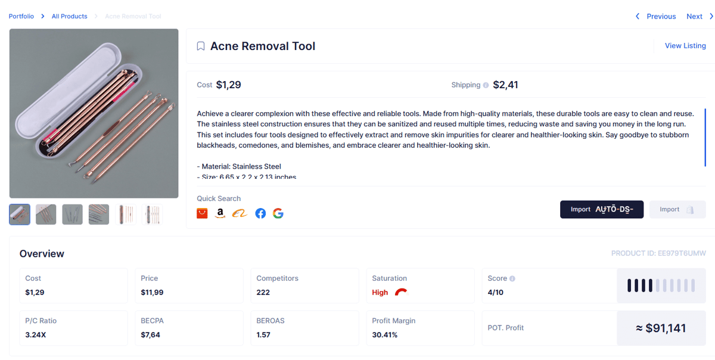This screenshot has height=360, width=715.
Task: Import product with AutoDS button
Action: click(602, 209)
